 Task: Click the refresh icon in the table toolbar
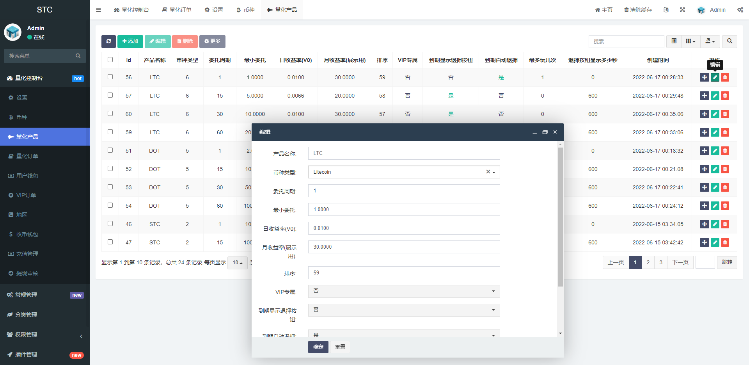(108, 41)
